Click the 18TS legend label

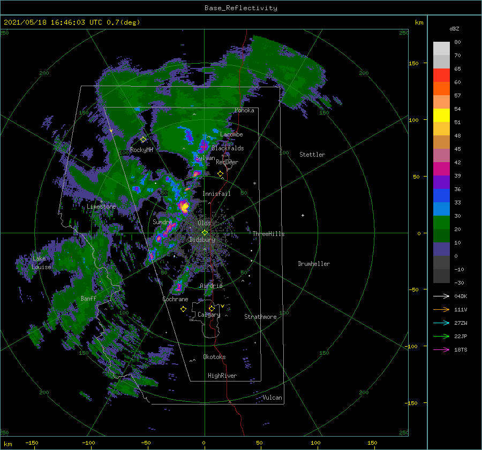461,349
